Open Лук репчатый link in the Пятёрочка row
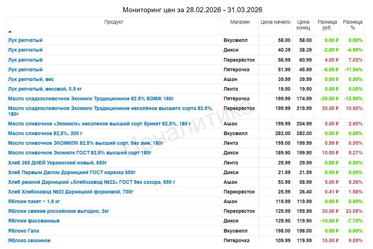Viewport: 373px width, 249px height. 25,70
